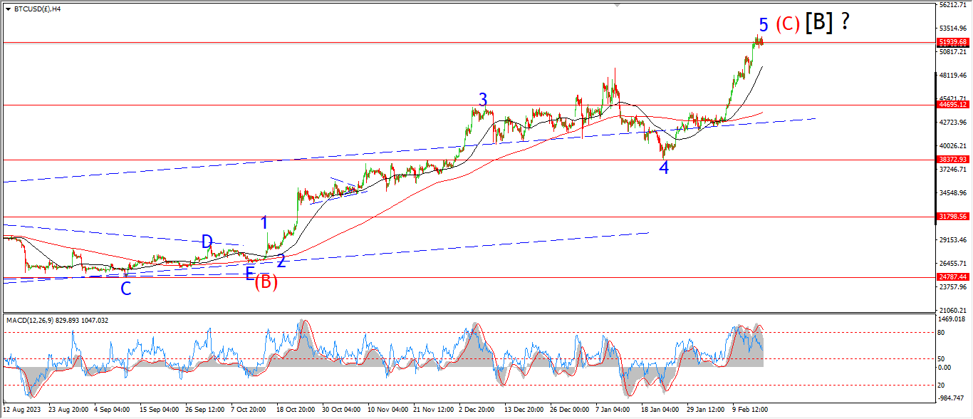Select the blue D wave label
The width and height of the screenshot is (973, 419).
(x=207, y=242)
